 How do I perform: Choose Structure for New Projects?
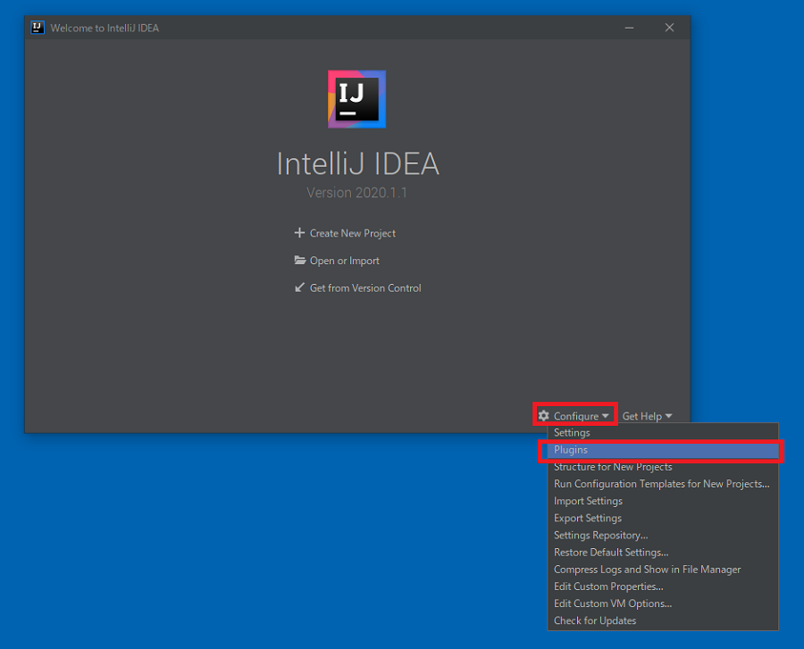(663, 467)
